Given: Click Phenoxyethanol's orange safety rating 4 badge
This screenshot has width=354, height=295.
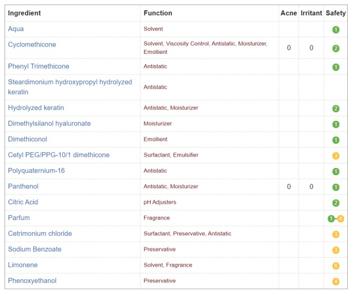Looking at the screenshot, I should [x=336, y=281].
